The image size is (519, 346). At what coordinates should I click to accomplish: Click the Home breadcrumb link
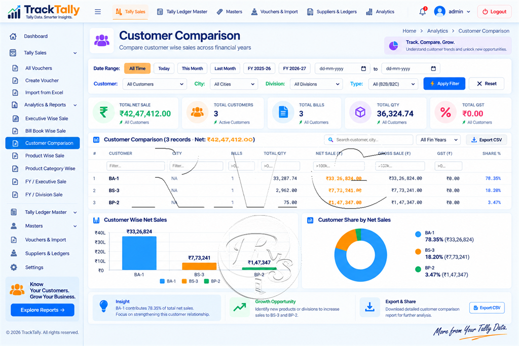(x=409, y=31)
